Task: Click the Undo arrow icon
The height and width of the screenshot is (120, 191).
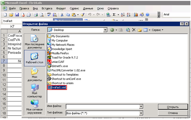Action: [x=90, y=15]
